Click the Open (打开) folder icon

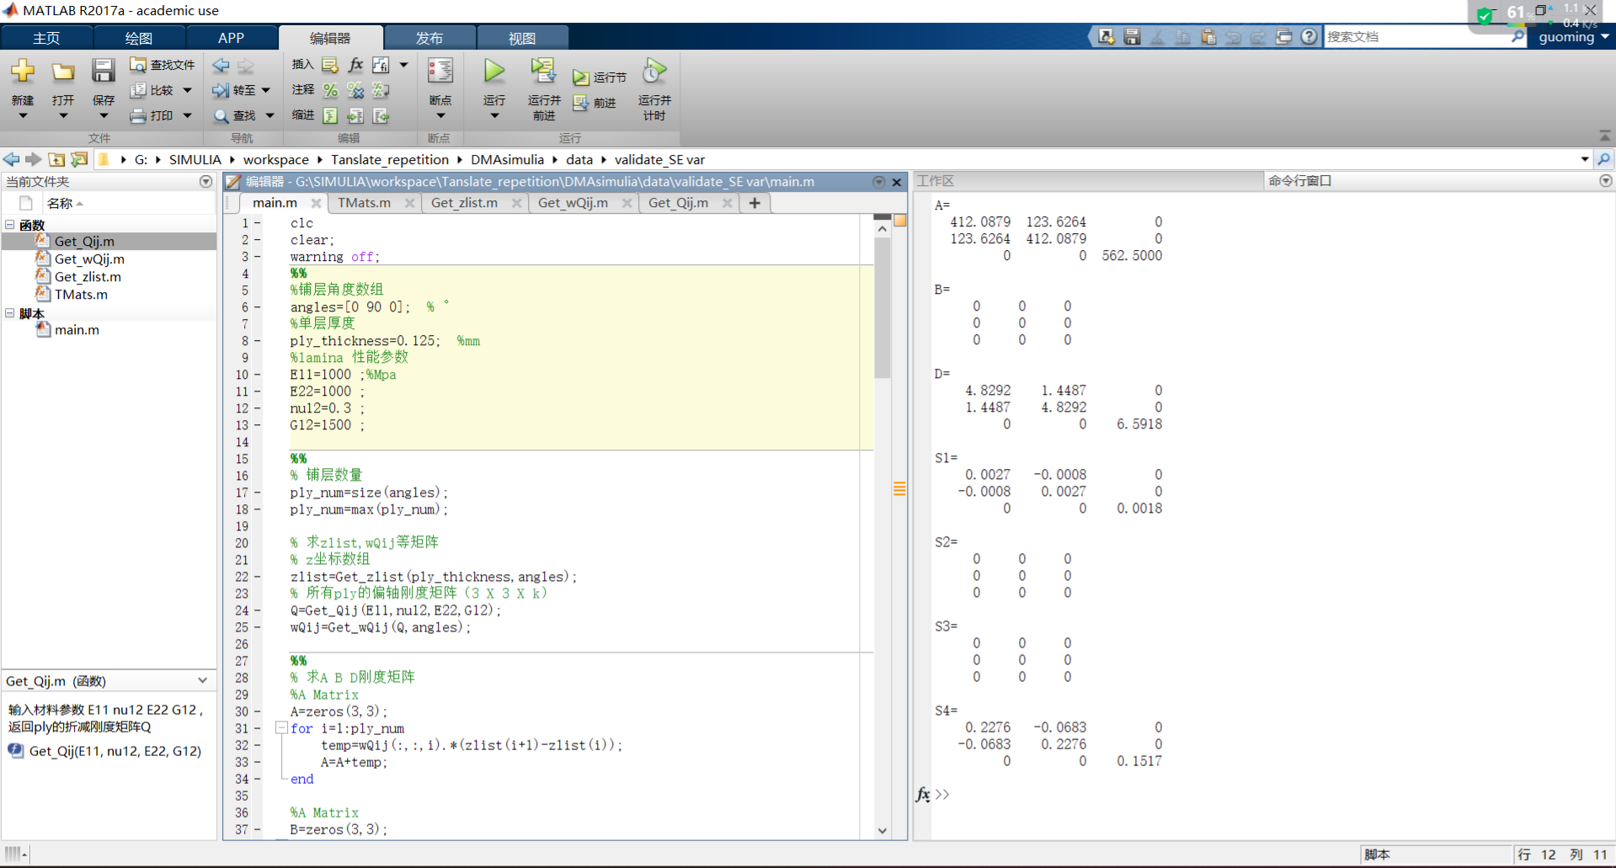62,72
